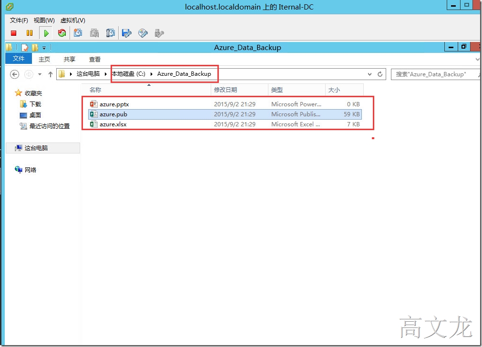
Task: Open 最近访问的位置 in the navigation pane
Action: click(x=50, y=126)
